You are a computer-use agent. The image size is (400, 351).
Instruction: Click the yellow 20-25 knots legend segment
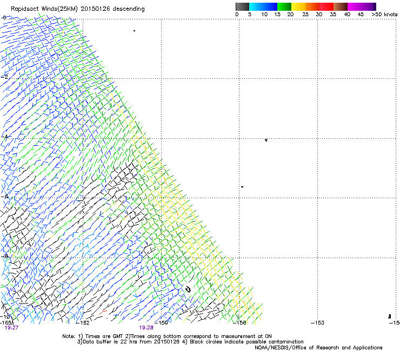pos(298,6)
